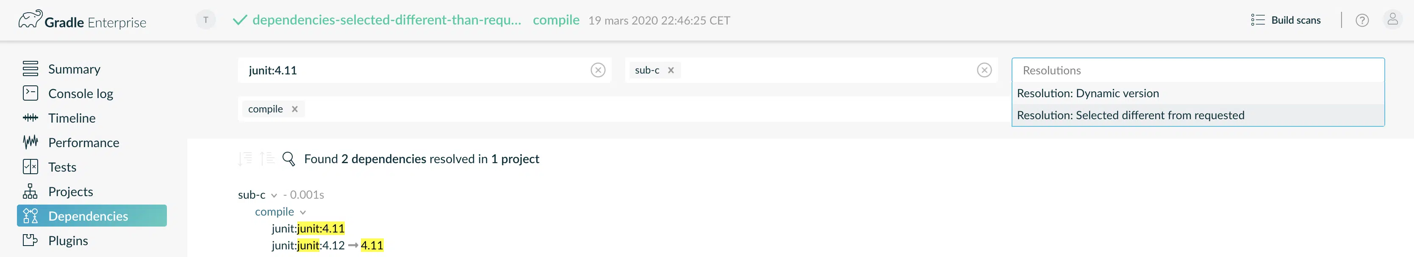
Task: Click the Gradle Enterprise elephant logo
Action: click(x=30, y=20)
